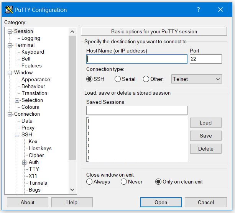
Task: Click the Cancel button
Action: point(205,202)
